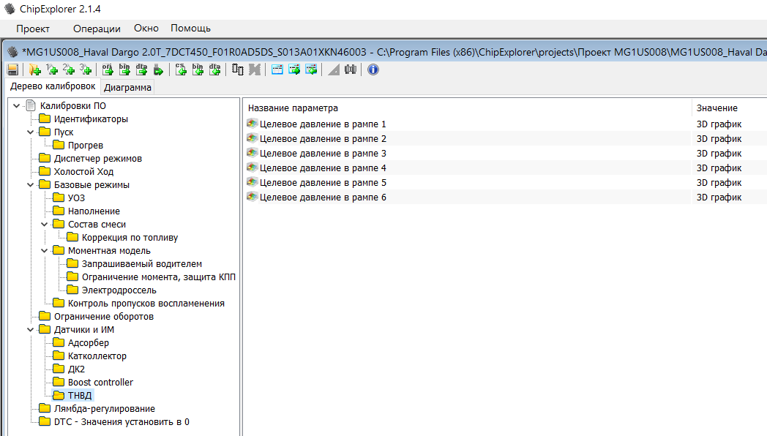Click the blue info icon in toolbar
This screenshot has height=436, width=767.
[x=373, y=69]
